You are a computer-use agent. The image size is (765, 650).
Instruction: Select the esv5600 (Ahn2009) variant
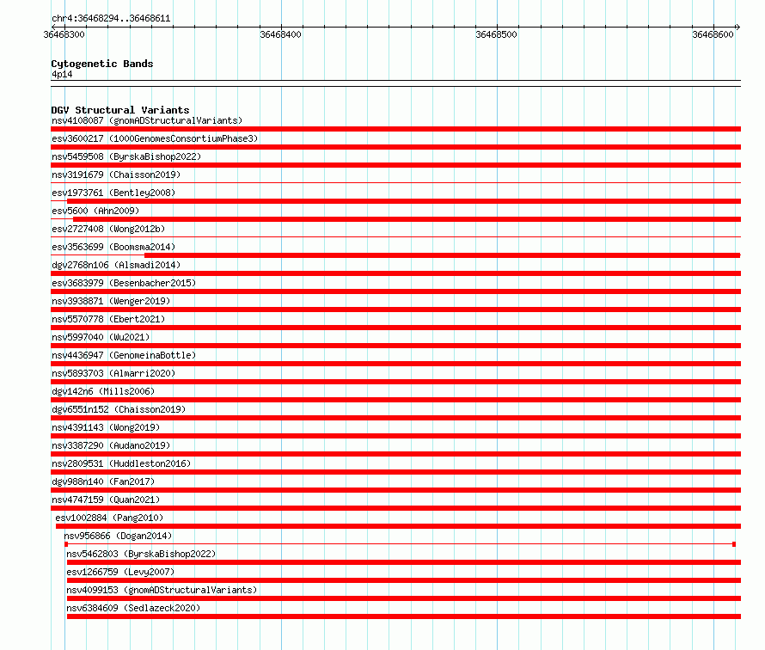coord(95,211)
